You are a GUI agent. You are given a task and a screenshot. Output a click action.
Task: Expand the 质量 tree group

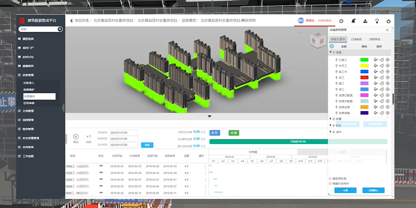[331, 119]
